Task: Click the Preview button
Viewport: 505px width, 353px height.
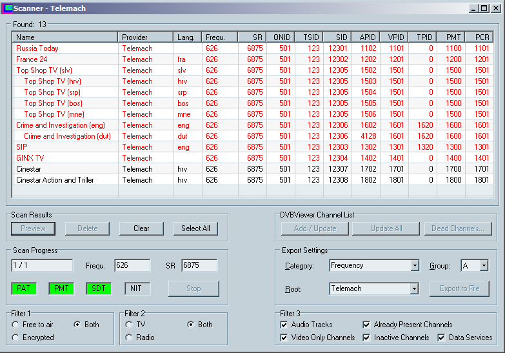Action: click(x=33, y=228)
